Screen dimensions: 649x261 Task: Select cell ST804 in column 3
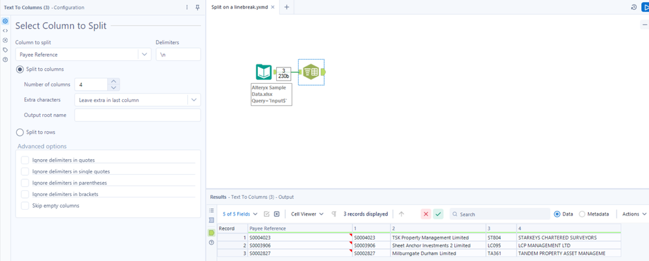coord(502,238)
